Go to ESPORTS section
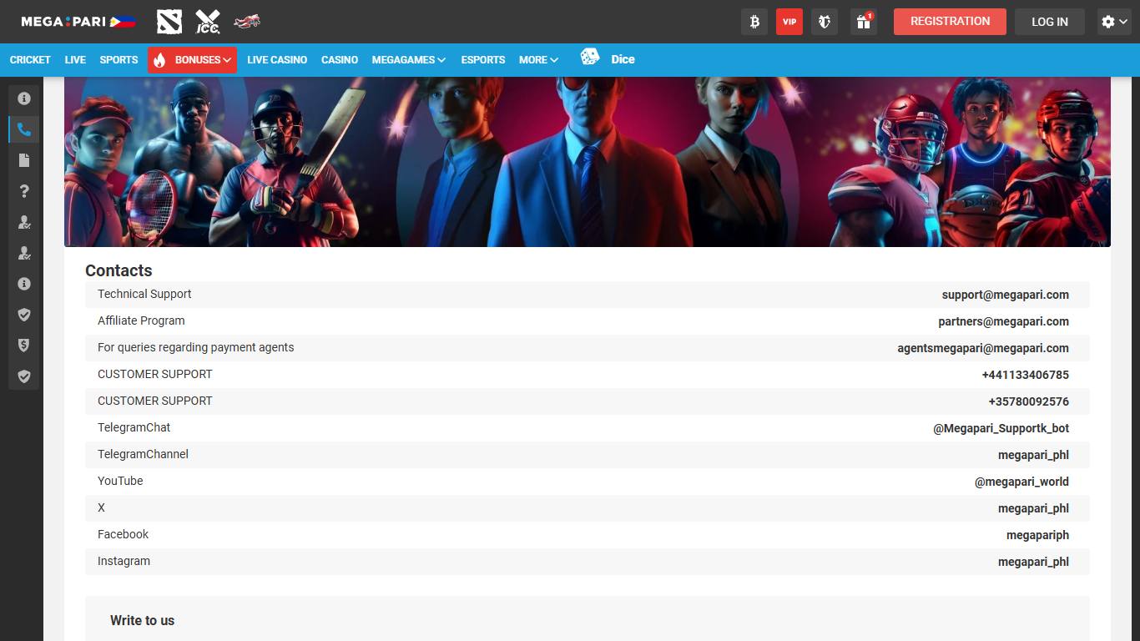This screenshot has width=1140, height=641. (483, 60)
